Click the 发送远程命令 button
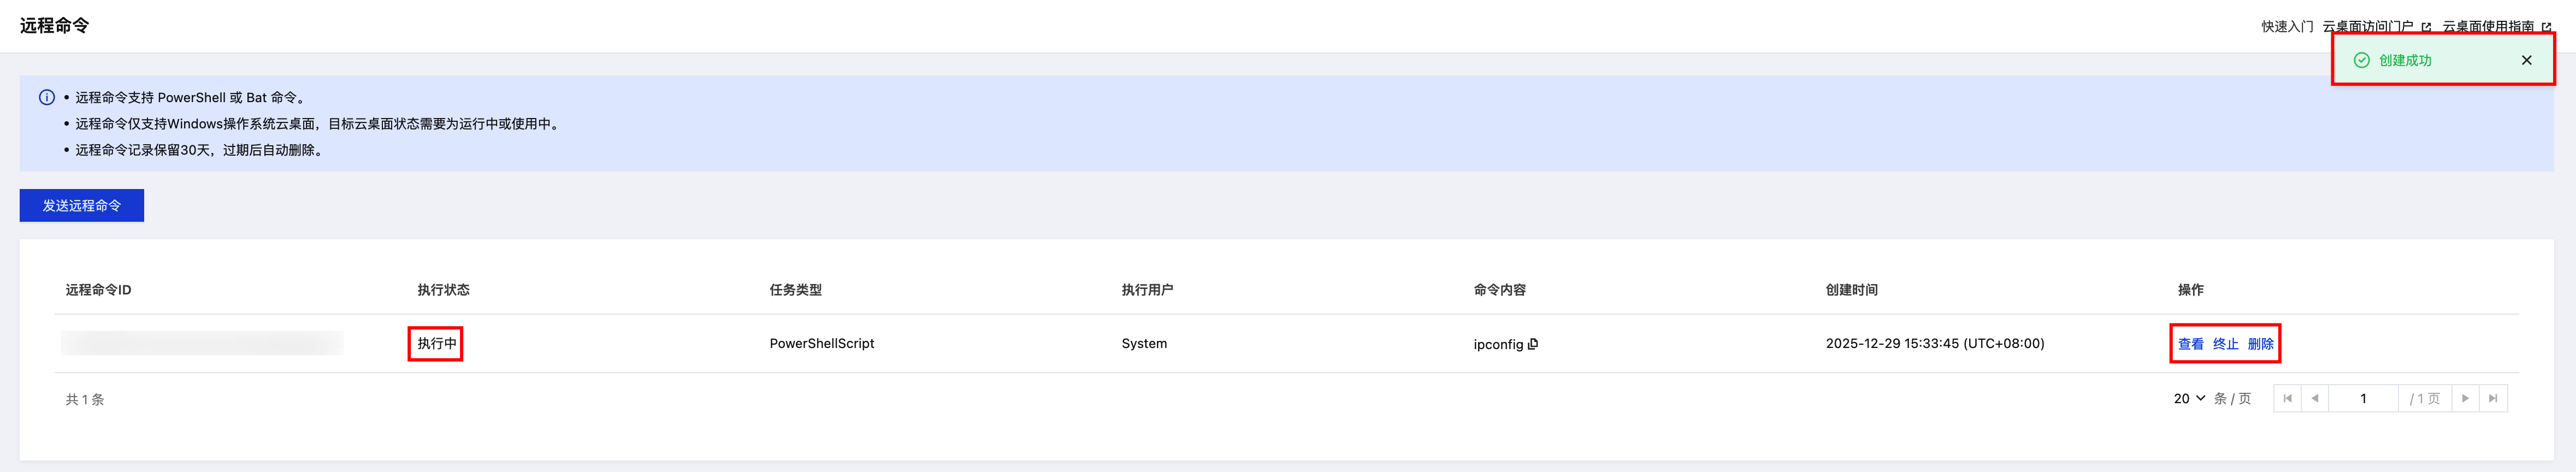2576x472 pixels. coord(82,205)
